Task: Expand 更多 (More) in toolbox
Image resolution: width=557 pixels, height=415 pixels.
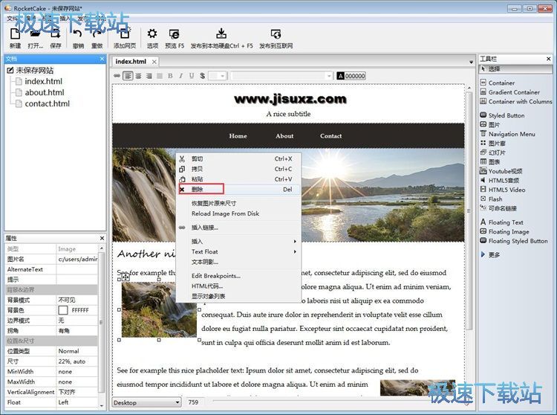Action: (494, 255)
